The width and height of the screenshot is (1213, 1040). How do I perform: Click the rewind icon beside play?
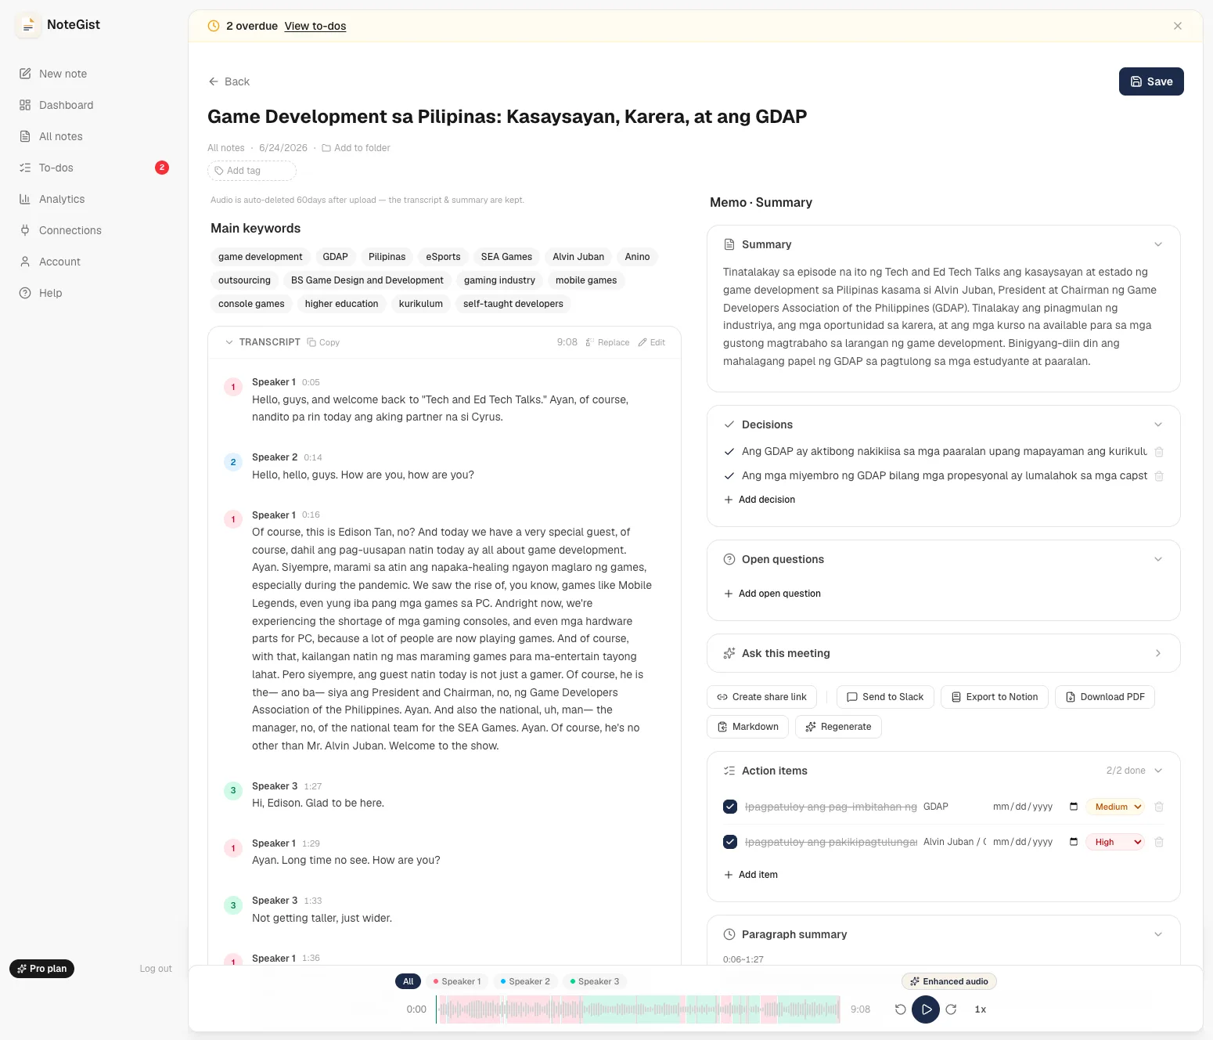(x=901, y=1009)
